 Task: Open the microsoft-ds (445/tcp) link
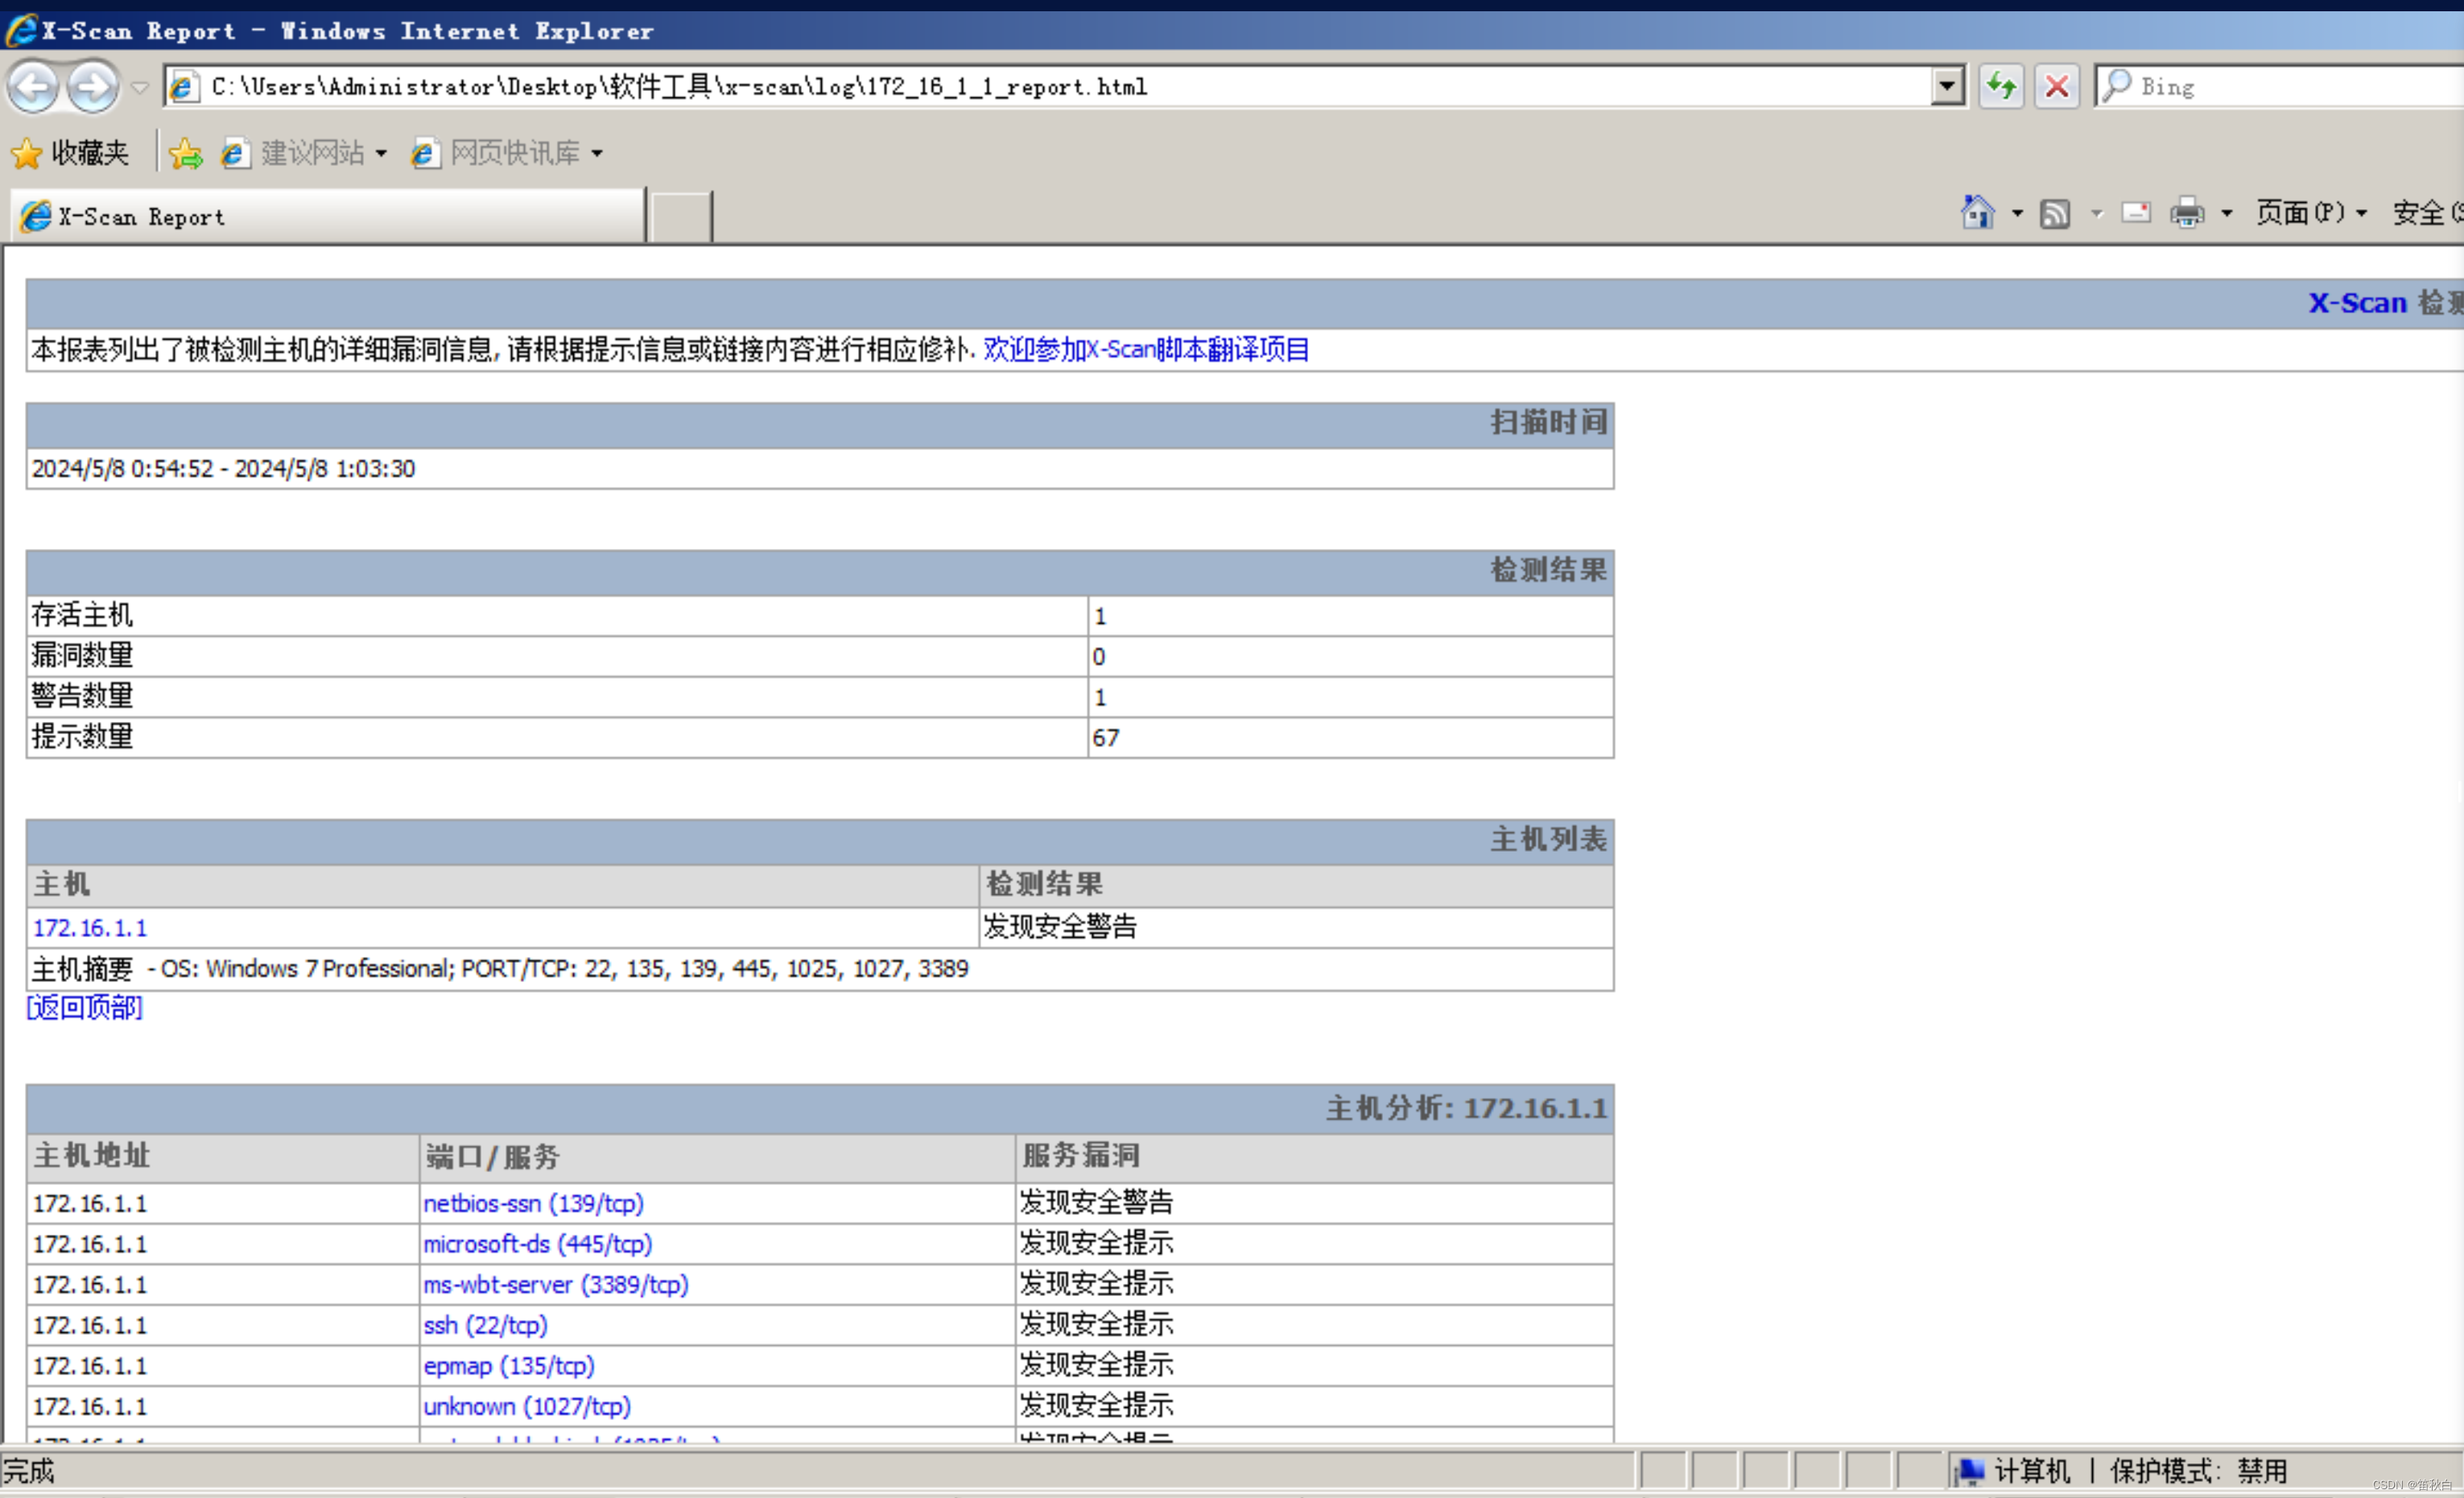[x=537, y=1244]
